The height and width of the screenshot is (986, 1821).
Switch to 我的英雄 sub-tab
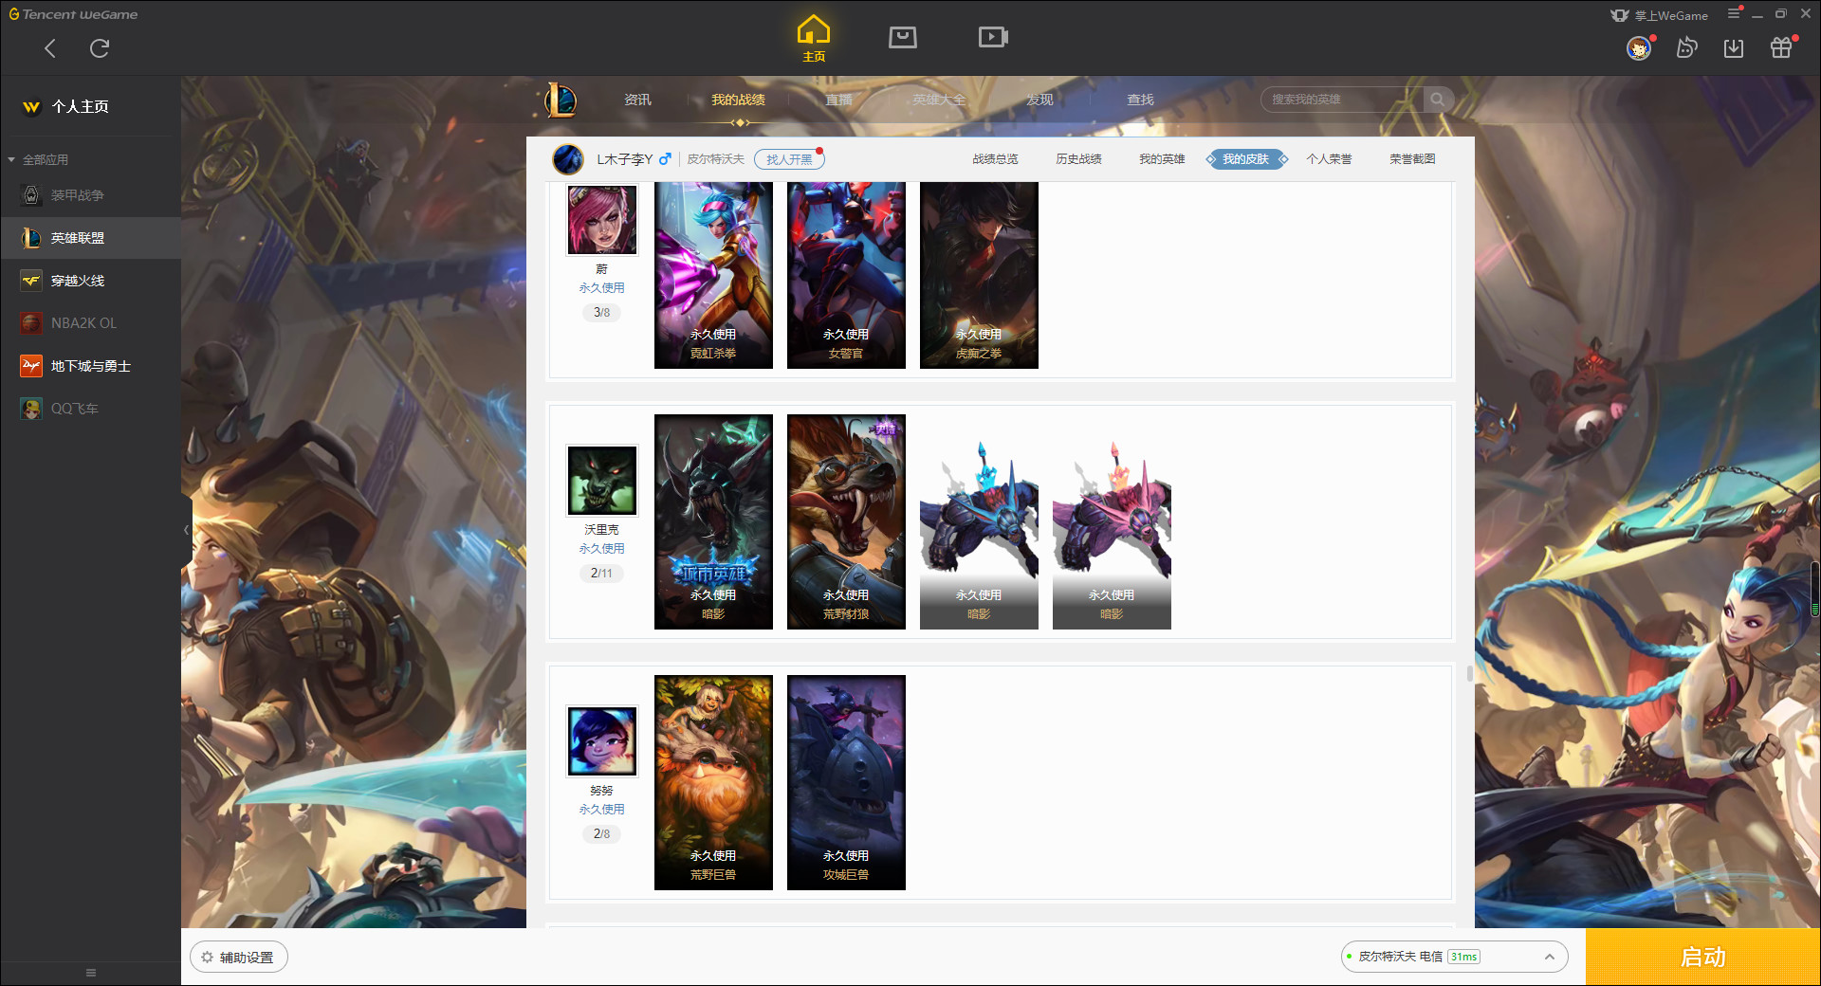[x=1162, y=159]
